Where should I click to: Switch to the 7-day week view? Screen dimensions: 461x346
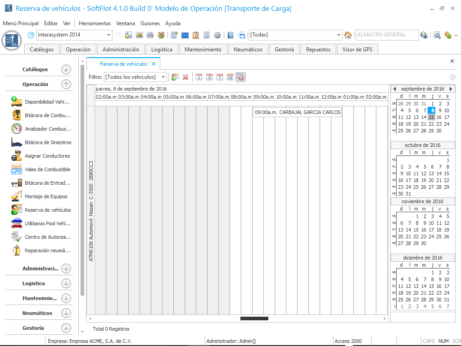tap(219, 77)
